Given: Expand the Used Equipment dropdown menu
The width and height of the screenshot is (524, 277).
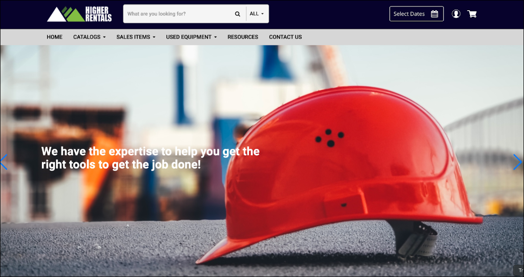Looking at the screenshot, I should click(192, 37).
